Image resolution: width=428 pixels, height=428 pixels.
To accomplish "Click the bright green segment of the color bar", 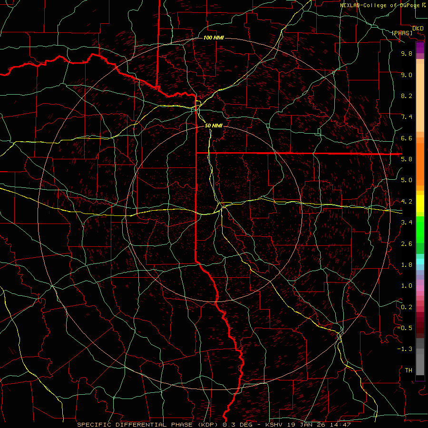I will click(x=420, y=230).
